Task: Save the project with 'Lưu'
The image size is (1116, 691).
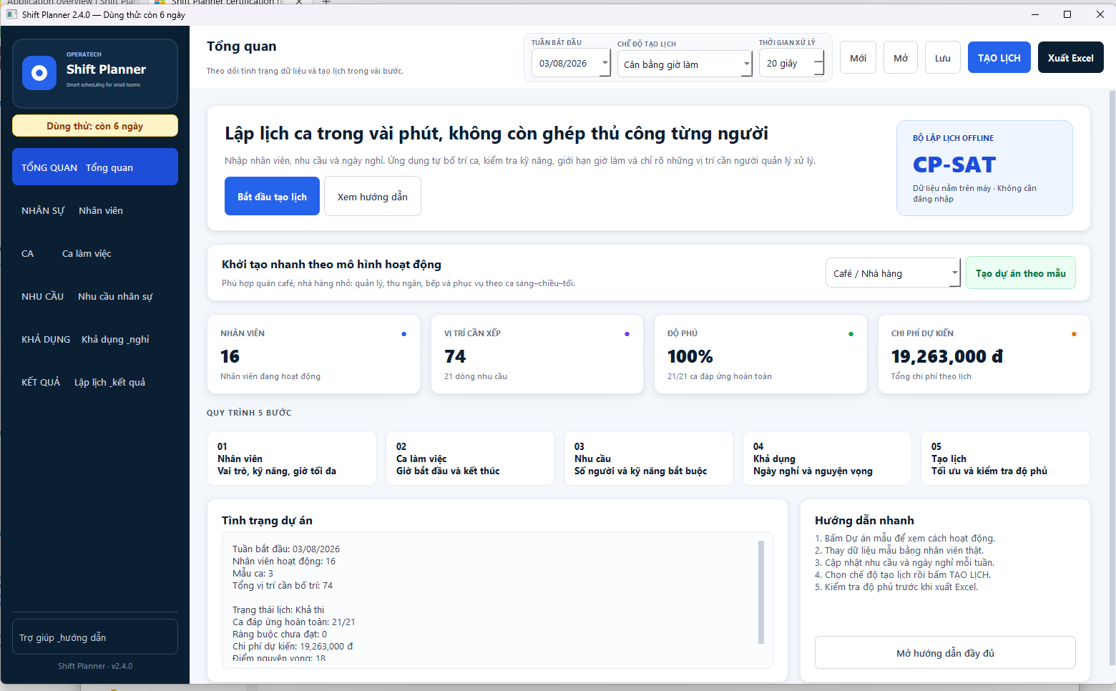Action: (943, 58)
